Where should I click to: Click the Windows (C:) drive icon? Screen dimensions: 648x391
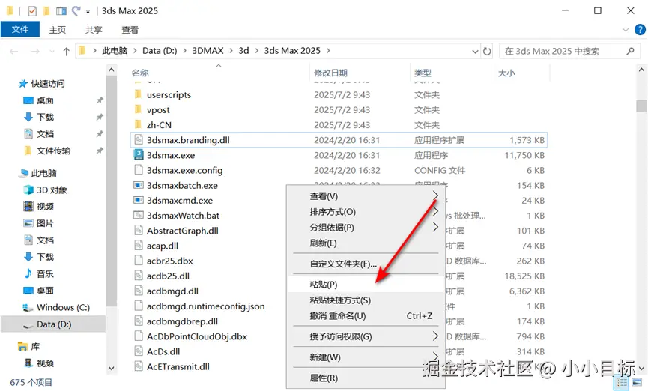(28, 308)
